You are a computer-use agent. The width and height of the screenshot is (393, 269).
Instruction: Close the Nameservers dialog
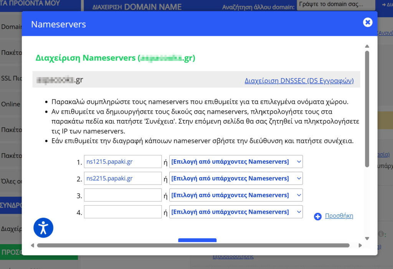point(367,22)
